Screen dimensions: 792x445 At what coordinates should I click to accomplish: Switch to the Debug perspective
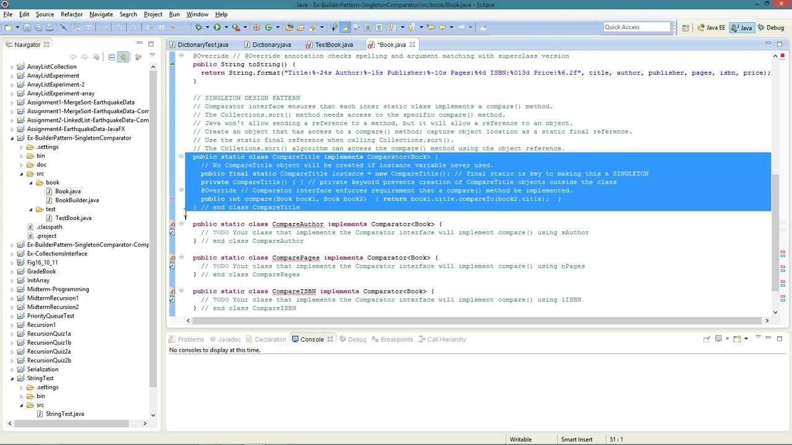coord(770,27)
